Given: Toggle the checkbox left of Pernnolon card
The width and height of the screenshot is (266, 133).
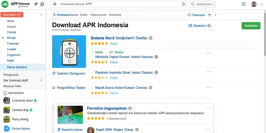Looking at the screenshot, I should tap(54, 109).
